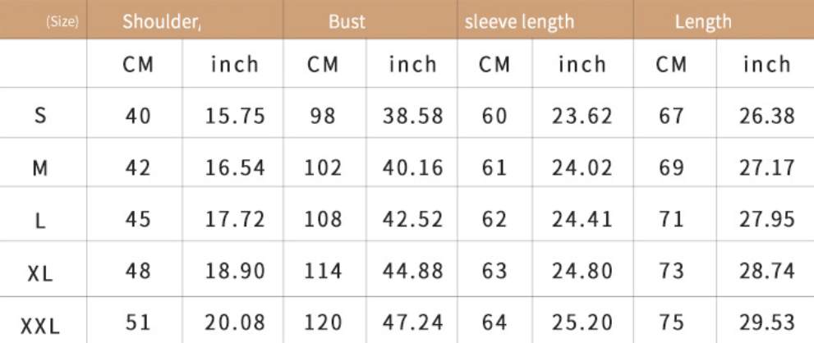Click the 27.17 length inch cell
The image size is (814, 343).
tap(766, 167)
